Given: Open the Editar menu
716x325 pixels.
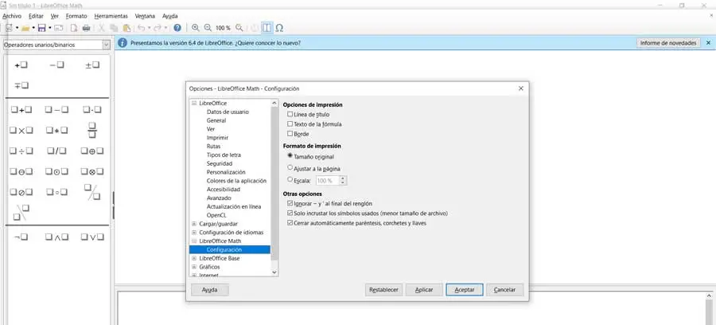Looking at the screenshot, I should pyautogui.click(x=36, y=16).
